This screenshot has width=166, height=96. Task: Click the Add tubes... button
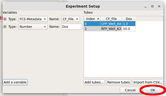[x=94, y=82]
